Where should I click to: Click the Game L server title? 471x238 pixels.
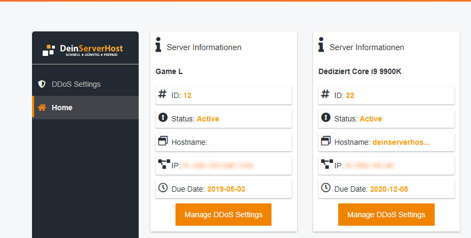[169, 71]
